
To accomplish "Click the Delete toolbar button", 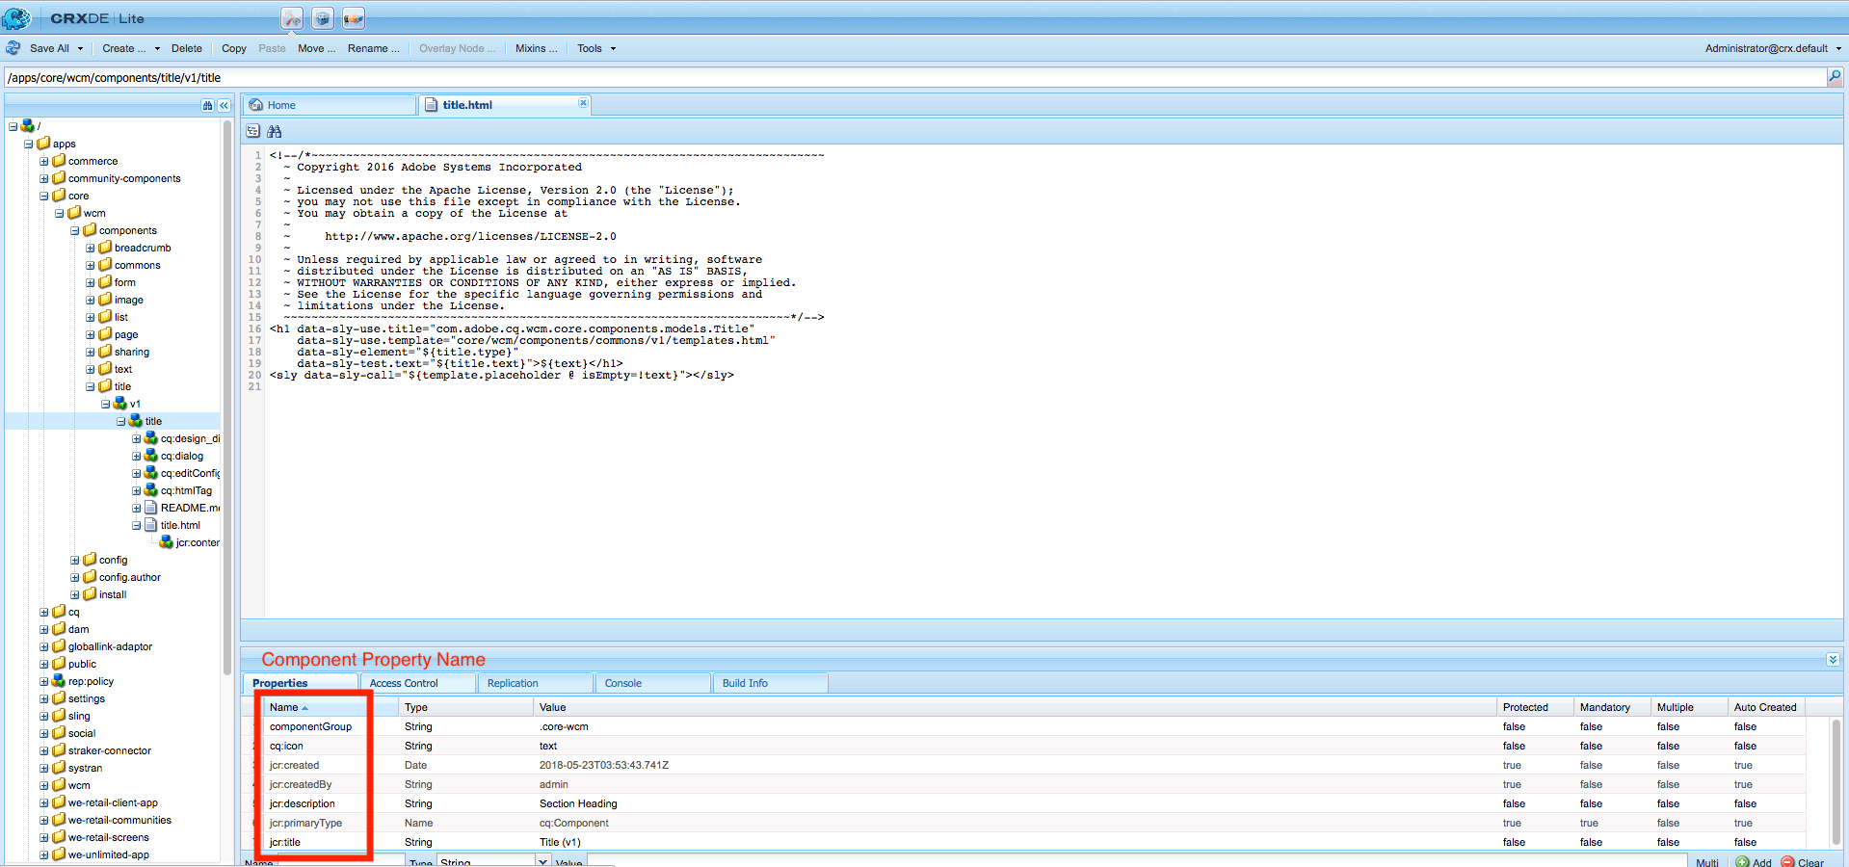I will (x=187, y=48).
